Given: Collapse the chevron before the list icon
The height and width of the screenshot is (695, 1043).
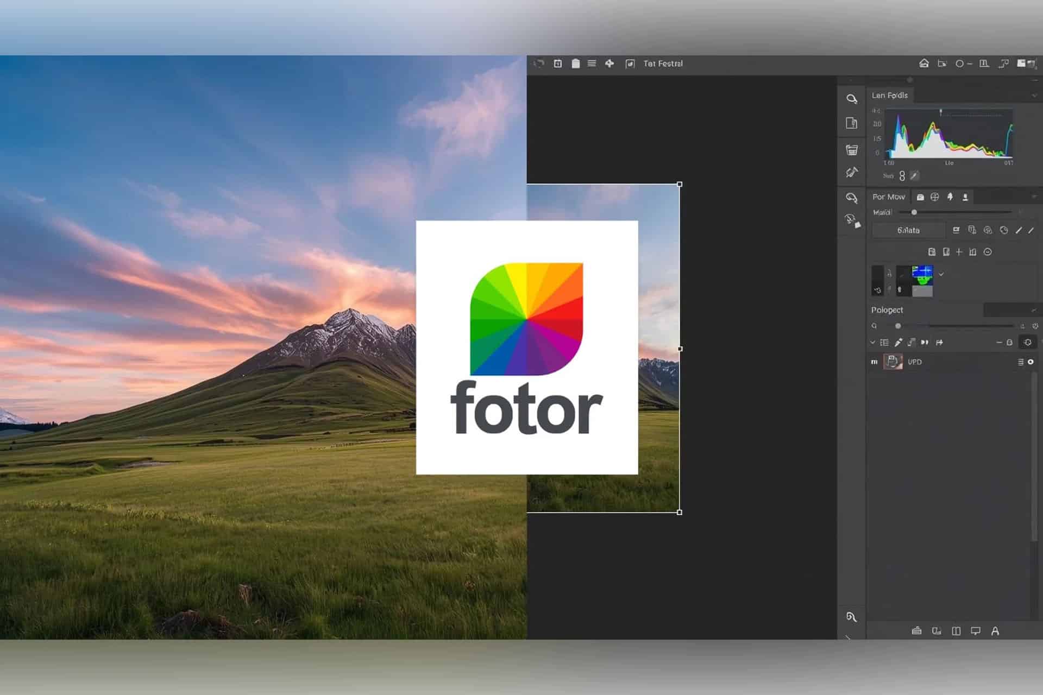Looking at the screenshot, I should [x=872, y=343].
